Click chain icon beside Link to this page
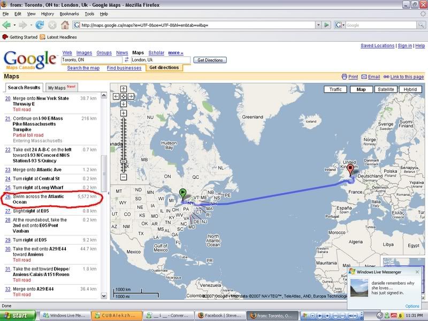The height and width of the screenshot is (321, 428). [x=386, y=77]
